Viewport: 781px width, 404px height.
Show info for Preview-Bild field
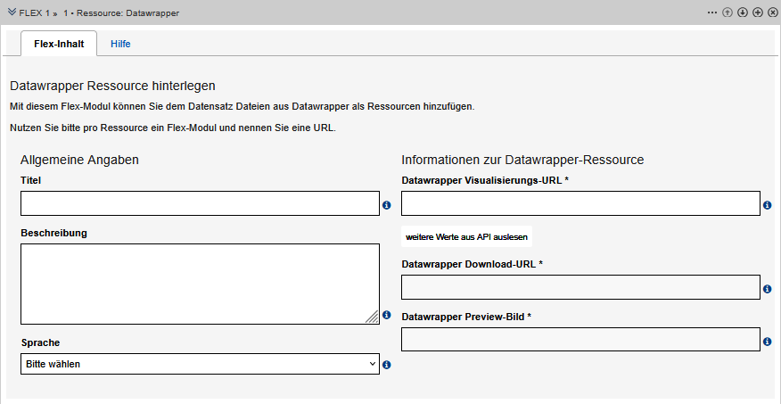pyautogui.click(x=767, y=342)
